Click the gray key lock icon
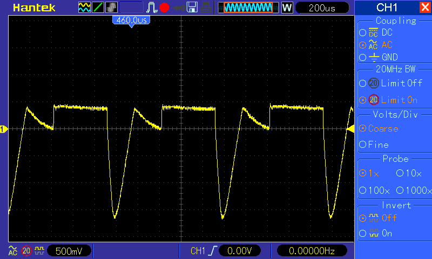Image resolution: width=432 pixels, height=259 pixels. (x=179, y=8)
